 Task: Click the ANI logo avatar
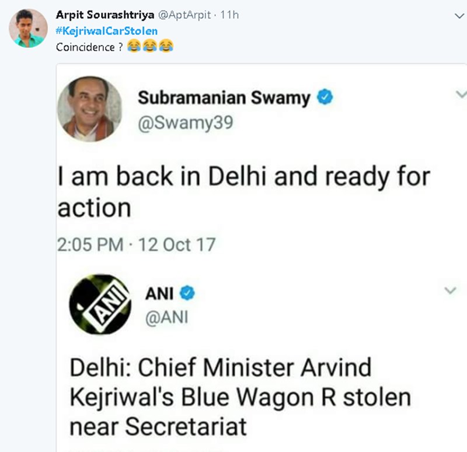99,304
